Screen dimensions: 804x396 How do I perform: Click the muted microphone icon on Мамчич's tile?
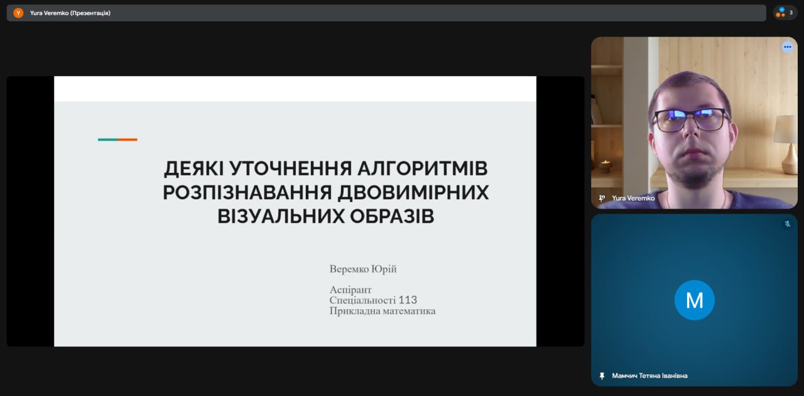click(787, 224)
